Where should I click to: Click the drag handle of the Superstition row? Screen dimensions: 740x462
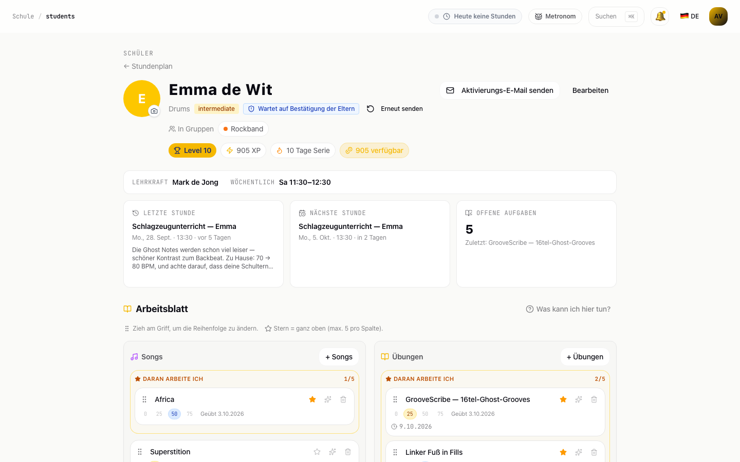click(140, 452)
